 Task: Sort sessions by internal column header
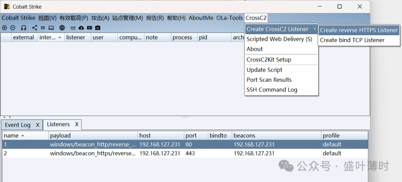coord(51,38)
